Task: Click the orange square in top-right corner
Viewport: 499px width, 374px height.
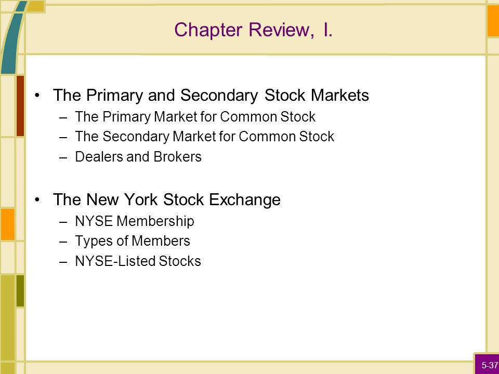Action: (493, 21)
